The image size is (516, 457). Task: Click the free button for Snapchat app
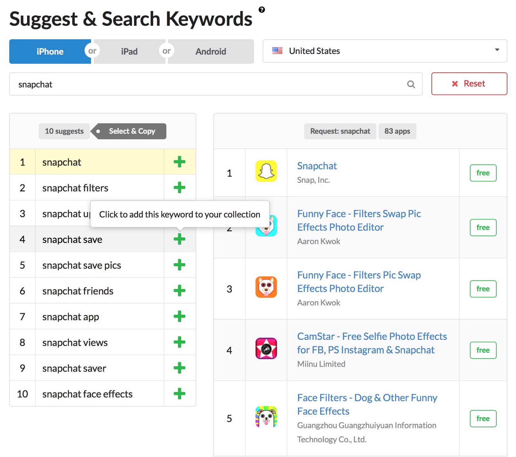tap(483, 173)
